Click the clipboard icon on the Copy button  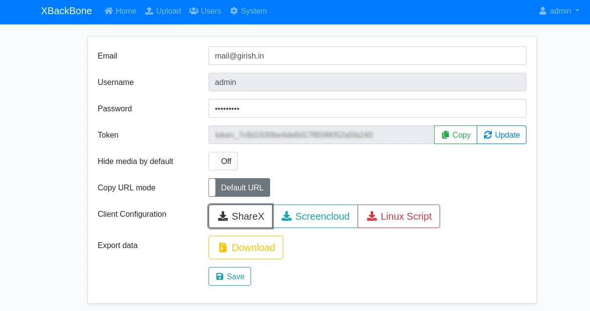pyautogui.click(x=445, y=135)
